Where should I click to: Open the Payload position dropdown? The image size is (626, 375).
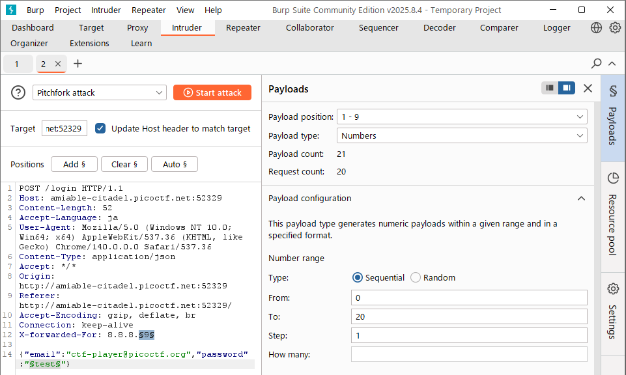point(462,117)
